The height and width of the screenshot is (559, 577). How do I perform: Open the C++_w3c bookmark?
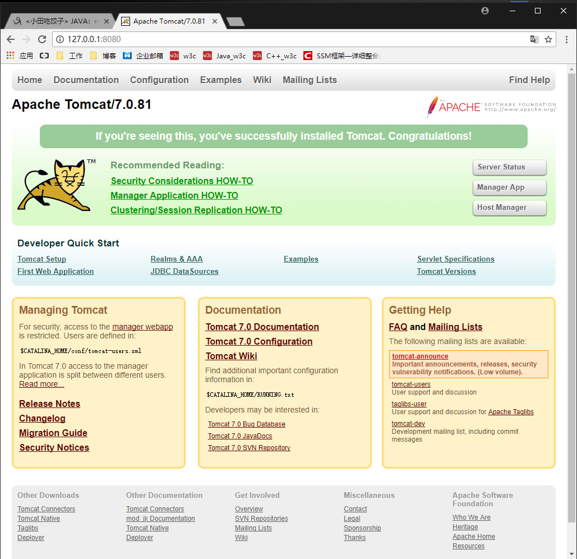pyautogui.click(x=275, y=56)
